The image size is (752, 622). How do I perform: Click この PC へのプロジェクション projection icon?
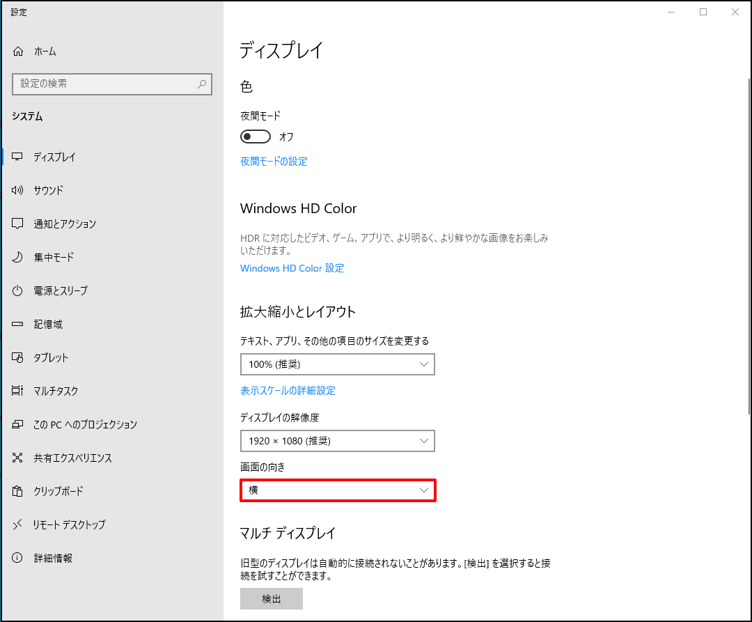coord(17,424)
